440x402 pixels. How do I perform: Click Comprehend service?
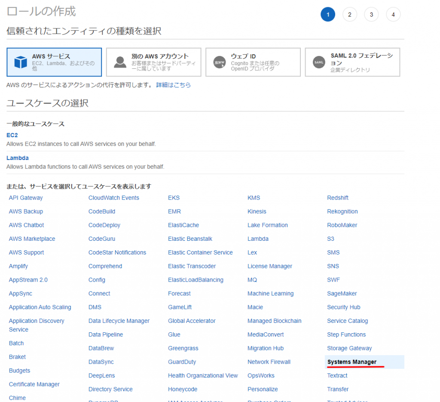105,266
